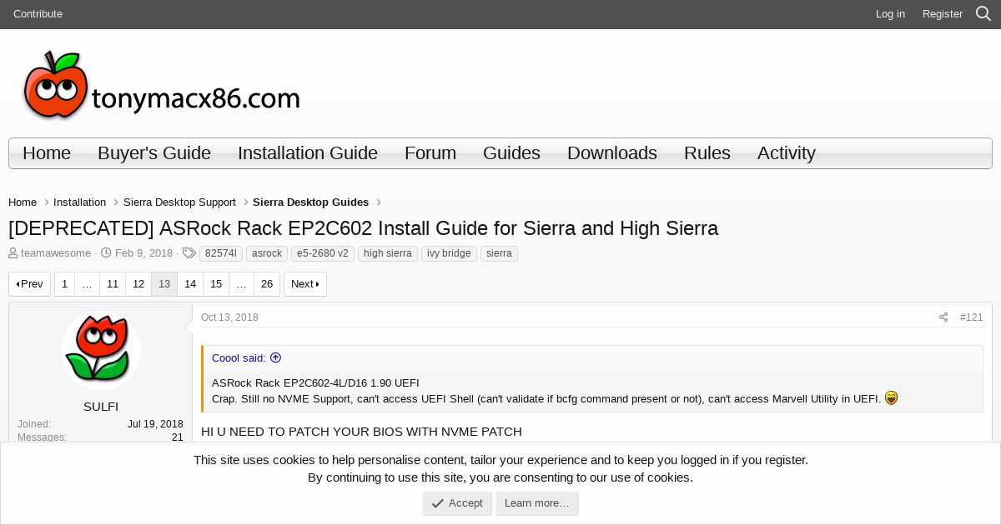
Task: Open the search magnifier icon
Action: tap(983, 13)
